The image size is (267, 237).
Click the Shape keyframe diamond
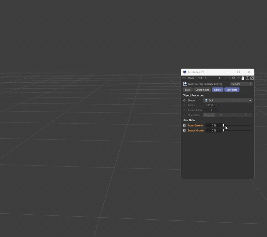click(184, 100)
